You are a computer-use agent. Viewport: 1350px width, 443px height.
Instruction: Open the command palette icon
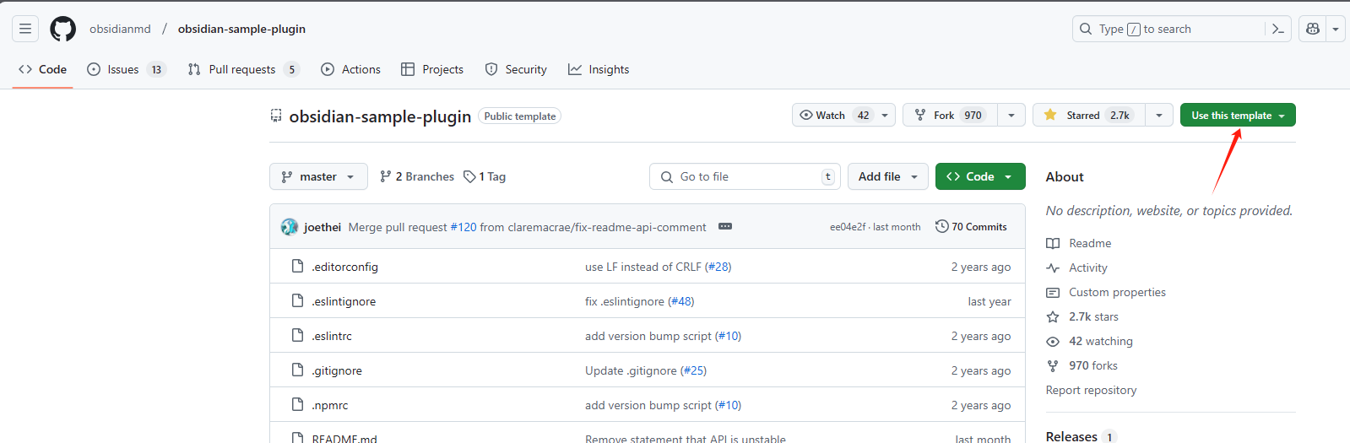pos(1277,29)
